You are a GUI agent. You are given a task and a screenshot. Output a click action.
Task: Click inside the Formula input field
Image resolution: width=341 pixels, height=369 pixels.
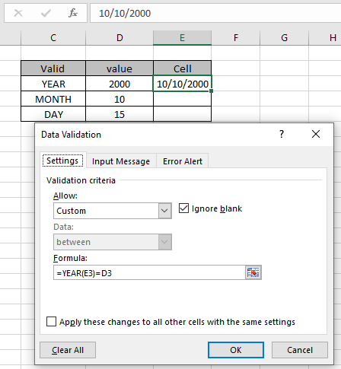click(149, 272)
